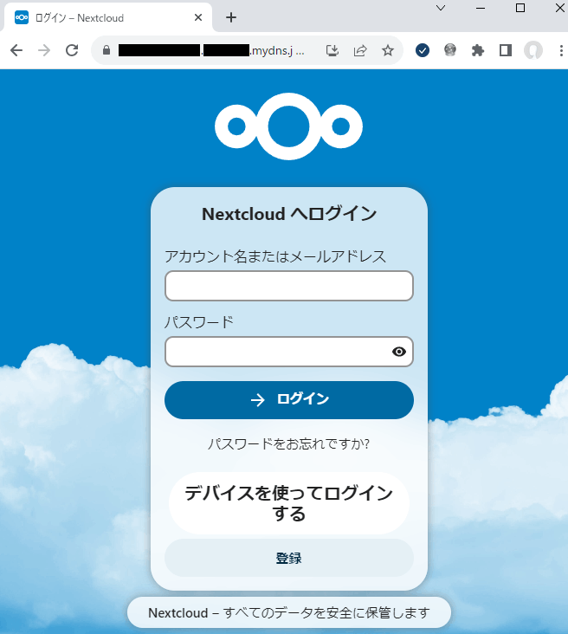Reload the current page
This screenshot has height=634, width=568.
pos(72,50)
